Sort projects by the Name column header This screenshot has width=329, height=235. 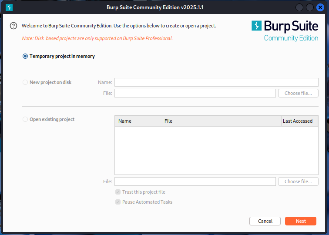coord(139,121)
